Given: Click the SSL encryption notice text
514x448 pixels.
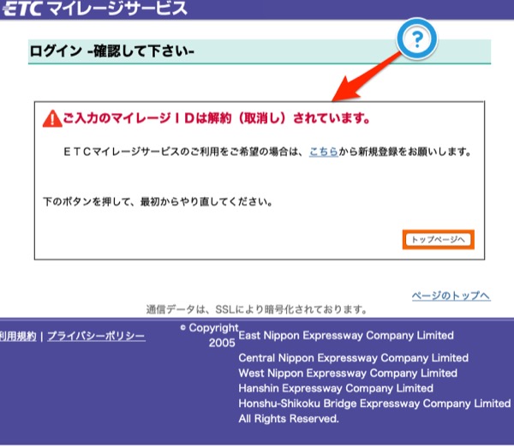Looking at the screenshot, I should click(x=257, y=309).
